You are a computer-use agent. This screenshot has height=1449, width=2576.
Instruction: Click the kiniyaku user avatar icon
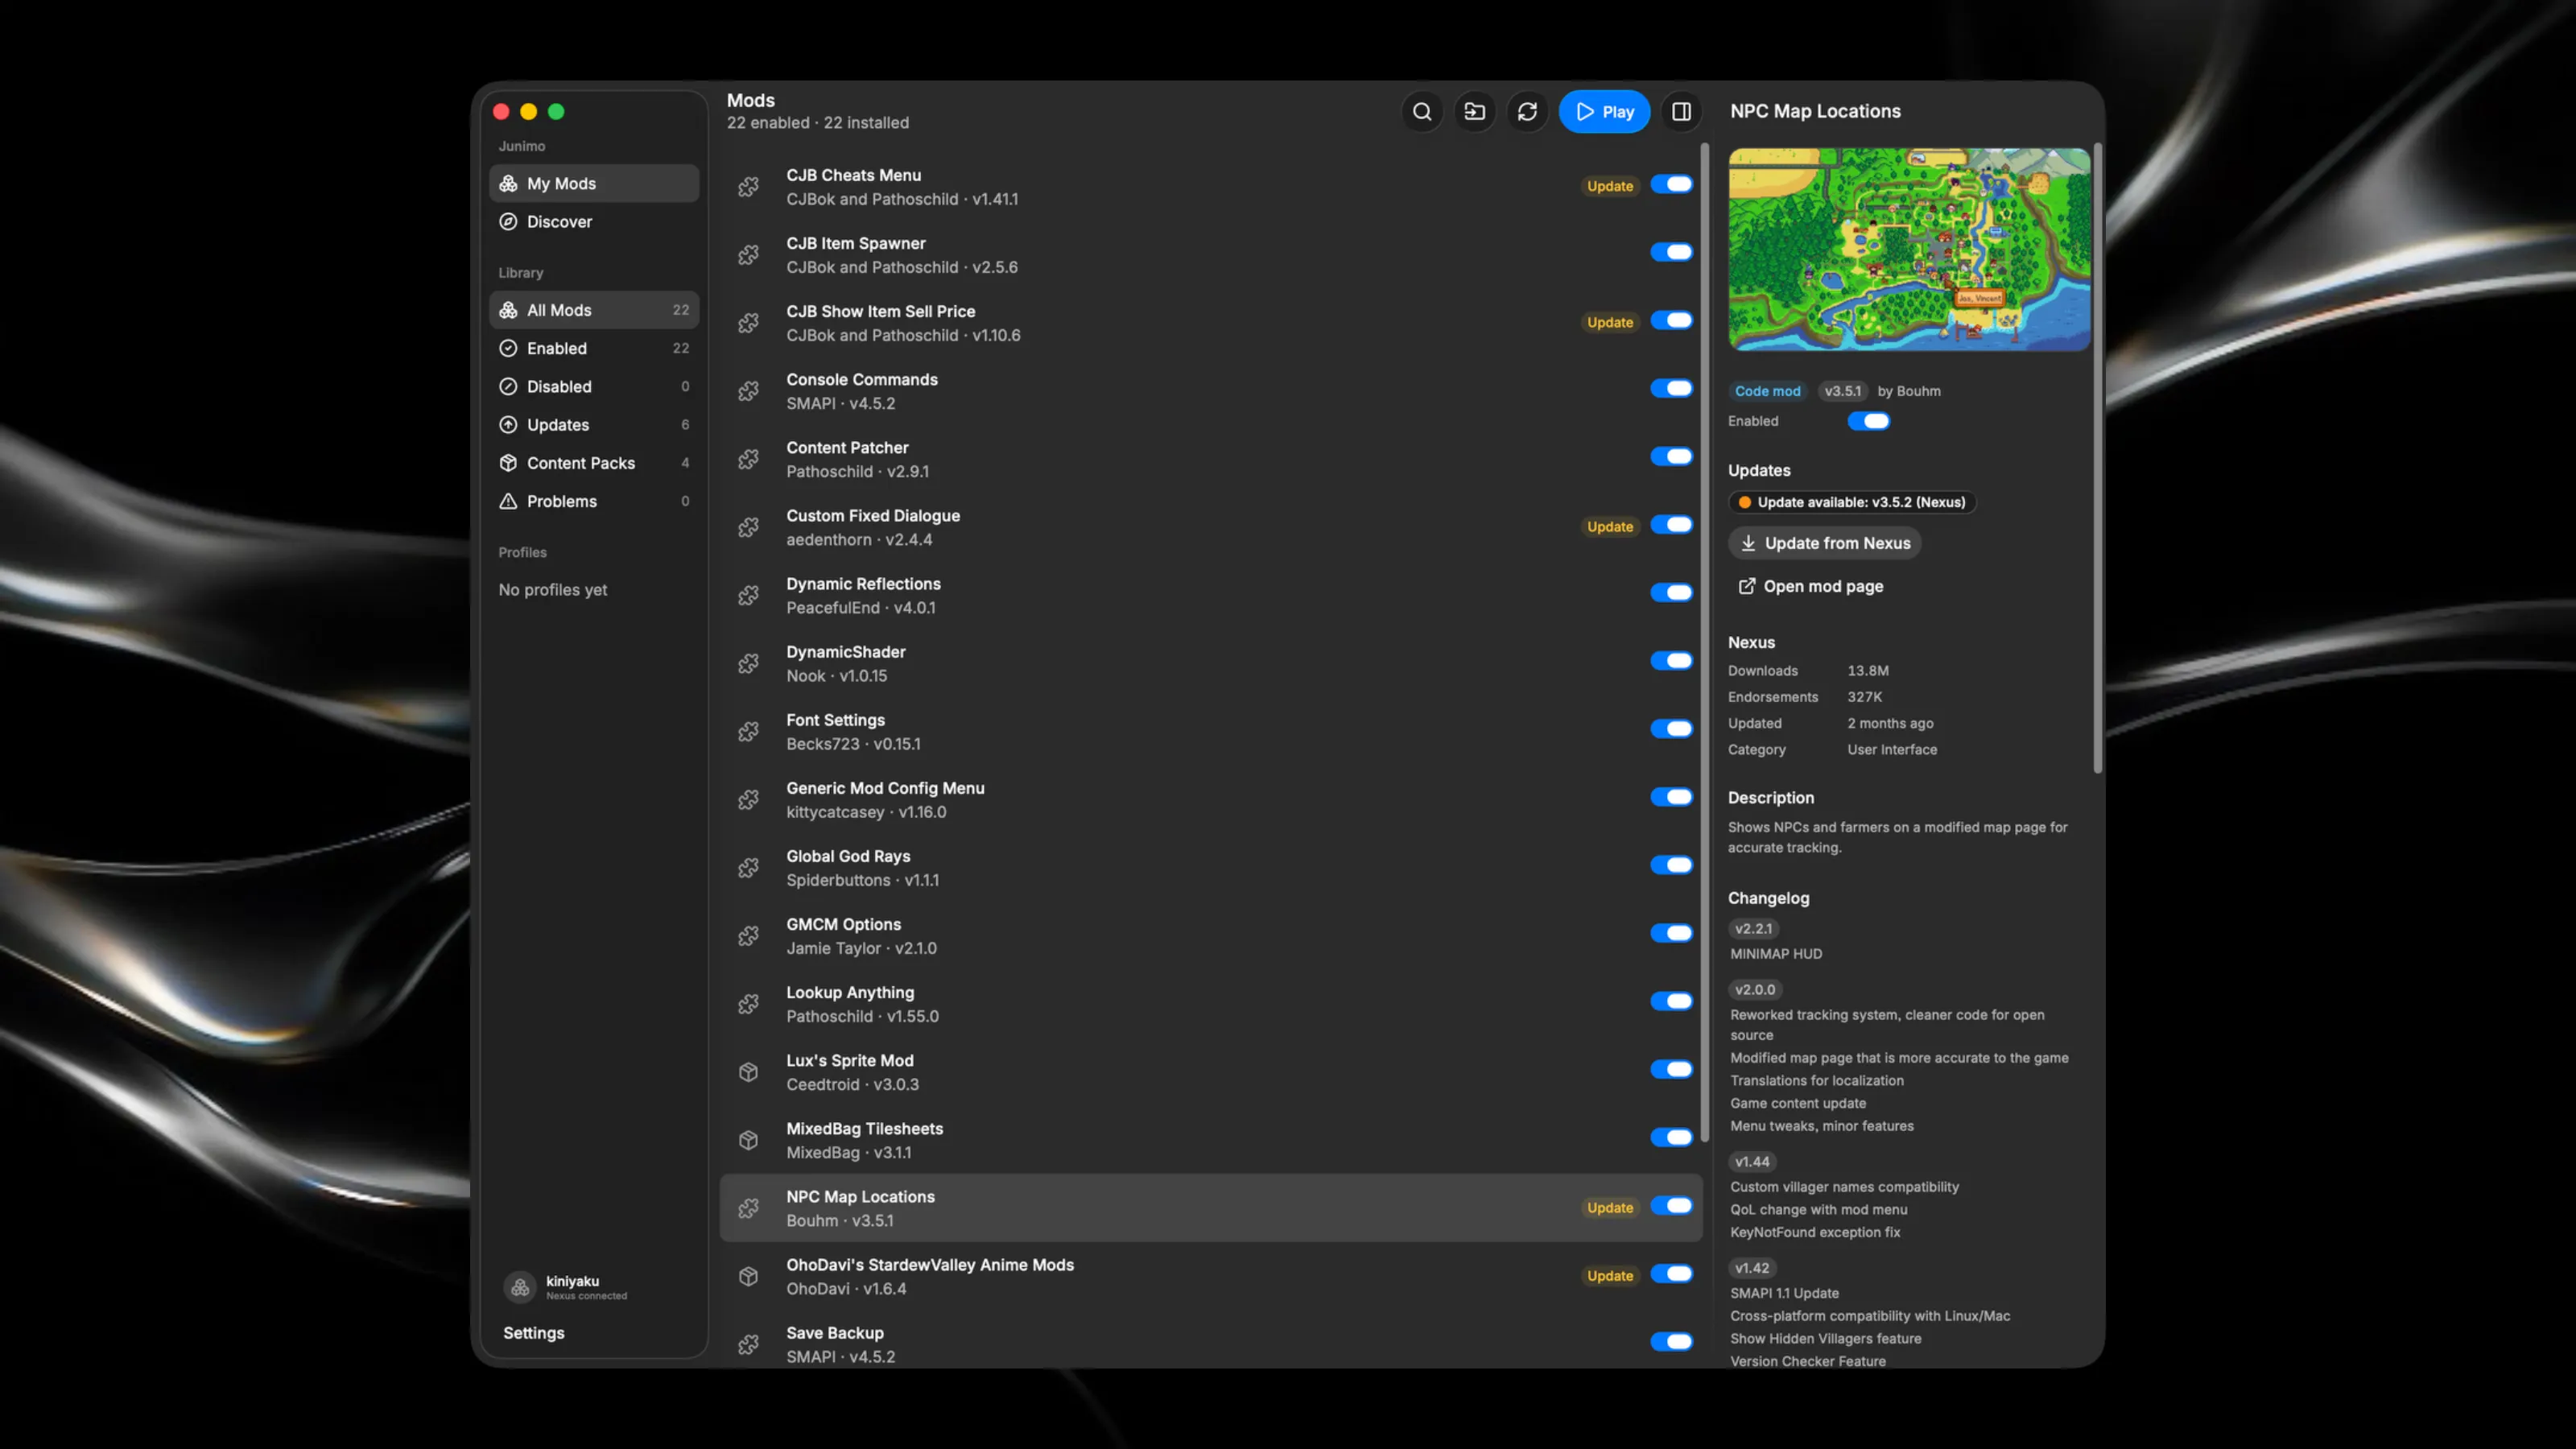(x=520, y=1287)
